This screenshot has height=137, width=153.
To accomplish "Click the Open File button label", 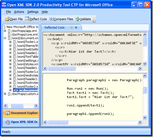I will coord(16,19).
